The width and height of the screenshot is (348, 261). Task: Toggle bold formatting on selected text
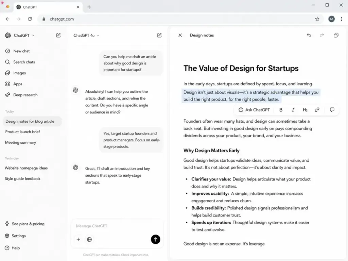coord(281,110)
